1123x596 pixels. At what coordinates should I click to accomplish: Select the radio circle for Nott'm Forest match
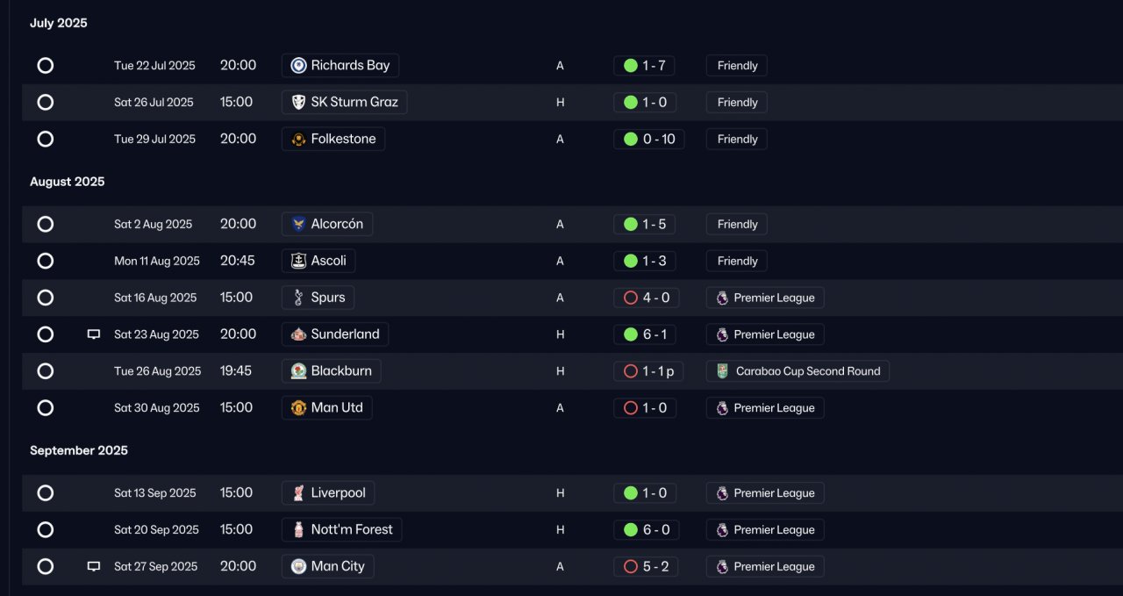46,530
